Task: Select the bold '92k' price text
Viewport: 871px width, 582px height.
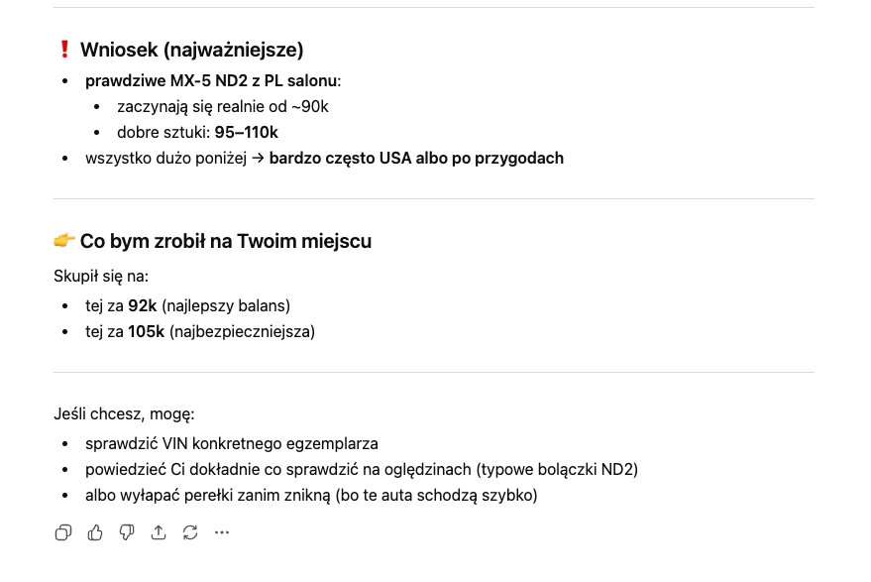Action: 142,305
